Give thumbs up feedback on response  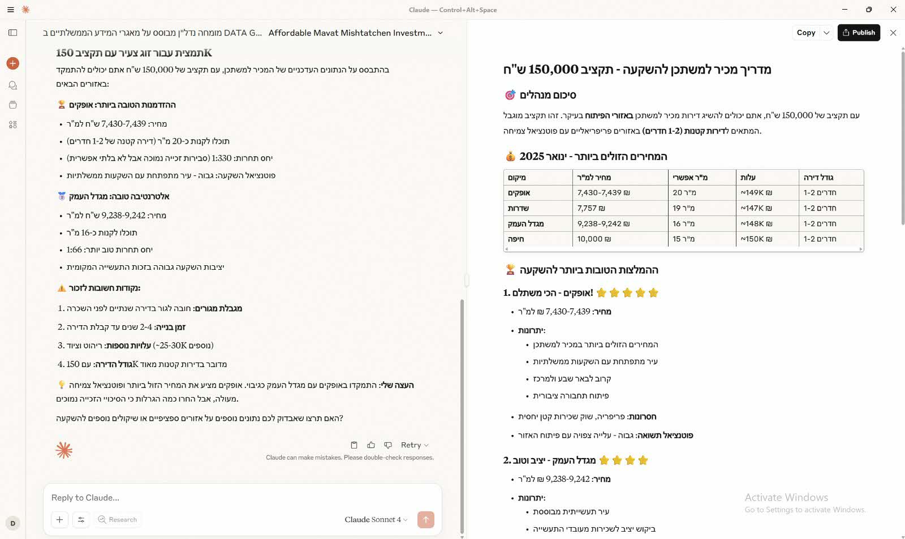point(371,445)
